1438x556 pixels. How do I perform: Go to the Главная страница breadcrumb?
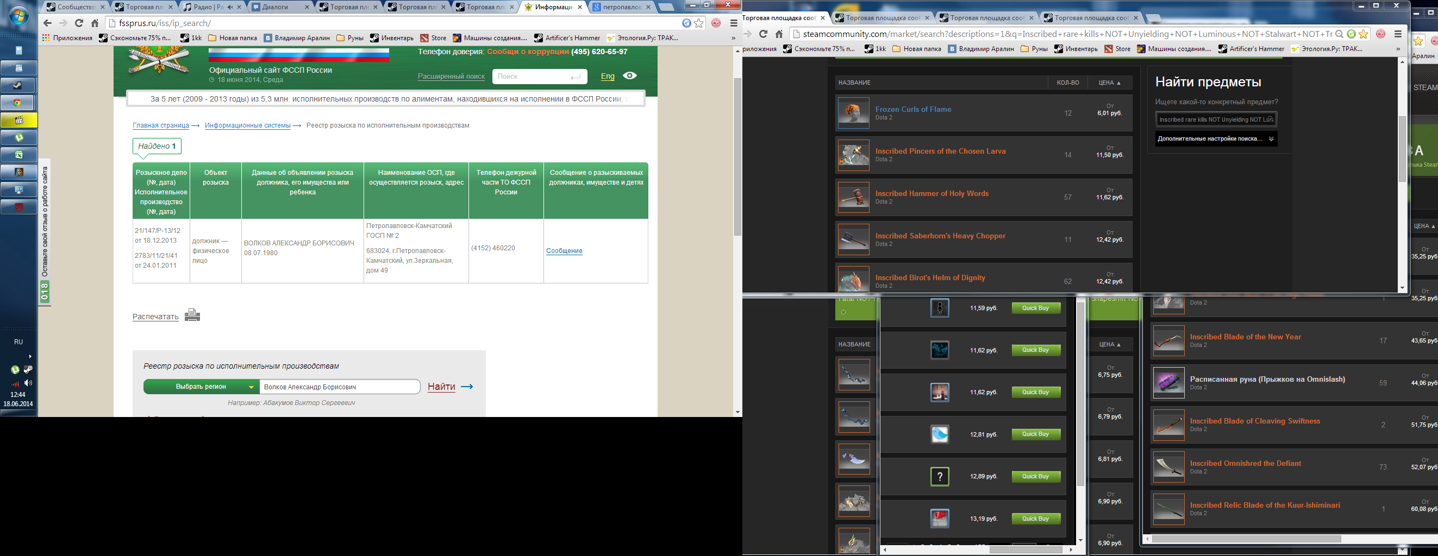click(x=161, y=125)
